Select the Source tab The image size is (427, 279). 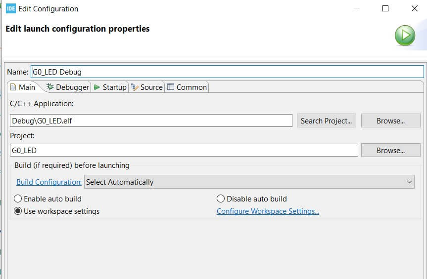click(x=147, y=87)
